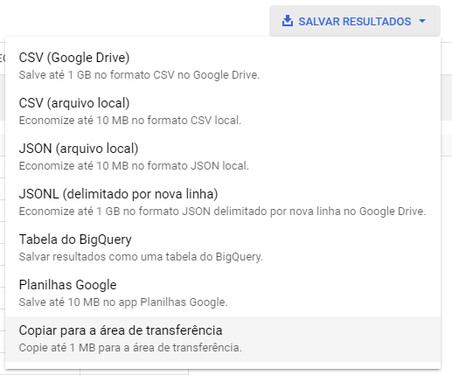452x375 pixels.
Task: Choose Copiar para a área de transferência
Action: pos(223,339)
